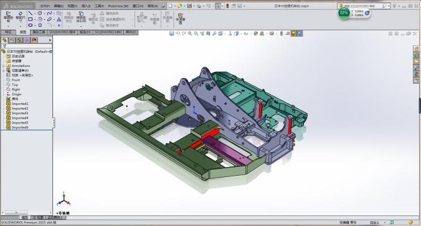Click the green 22% network widget
Viewport: 421px width, 226px height.
pos(344,13)
